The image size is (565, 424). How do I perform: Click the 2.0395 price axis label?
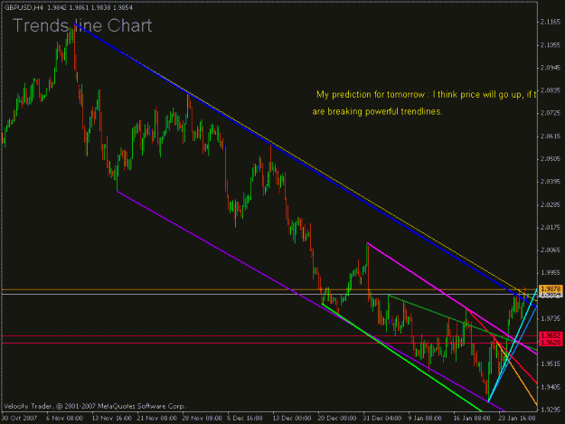pyautogui.click(x=551, y=182)
